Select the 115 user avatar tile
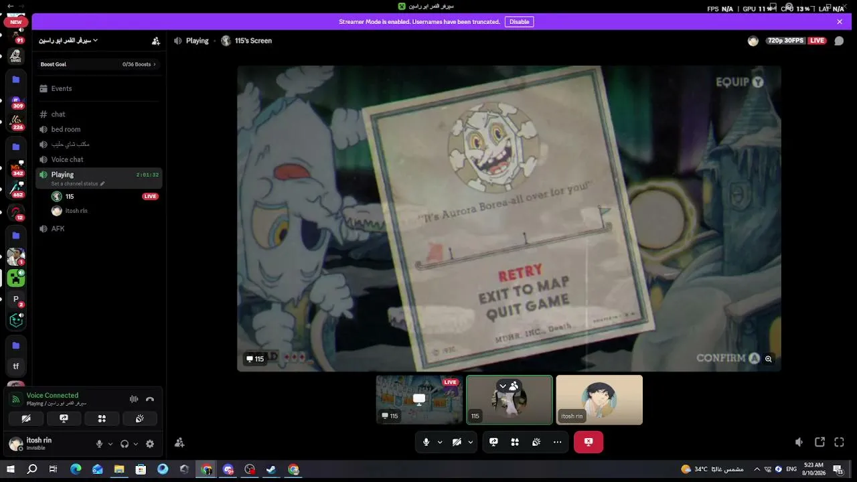The image size is (857, 482). [510, 400]
